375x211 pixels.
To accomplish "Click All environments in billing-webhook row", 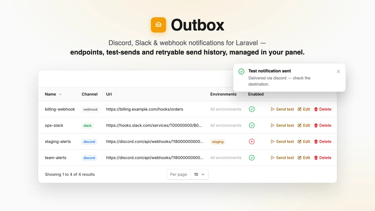I will [226, 109].
